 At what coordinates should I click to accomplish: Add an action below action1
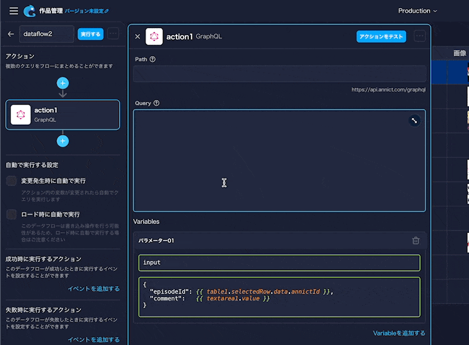point(63,141)
